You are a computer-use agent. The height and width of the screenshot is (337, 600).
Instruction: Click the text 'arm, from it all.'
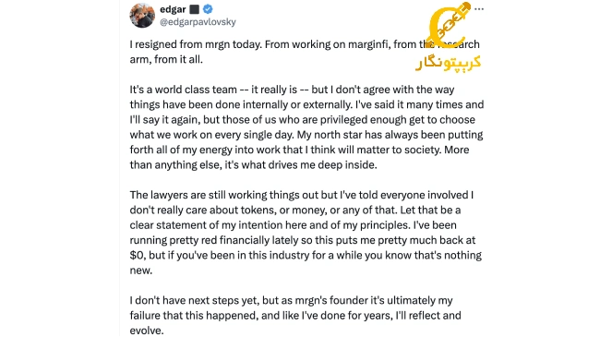coord(166,60)
